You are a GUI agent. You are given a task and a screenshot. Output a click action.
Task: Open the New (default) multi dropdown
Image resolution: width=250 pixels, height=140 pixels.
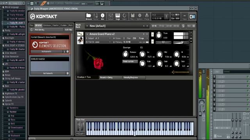point(87,26)
